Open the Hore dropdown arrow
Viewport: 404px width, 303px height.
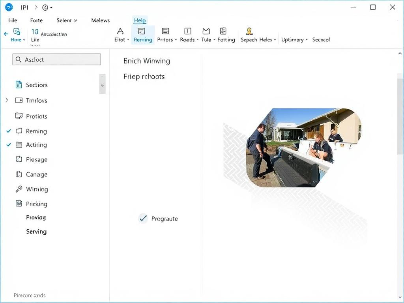pyautogui.click(x=24, y=40)
